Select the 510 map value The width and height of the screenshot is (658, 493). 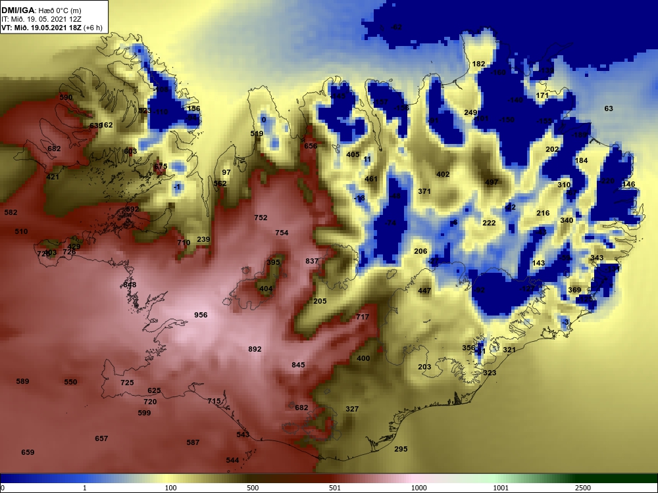[x=21, y=231]
